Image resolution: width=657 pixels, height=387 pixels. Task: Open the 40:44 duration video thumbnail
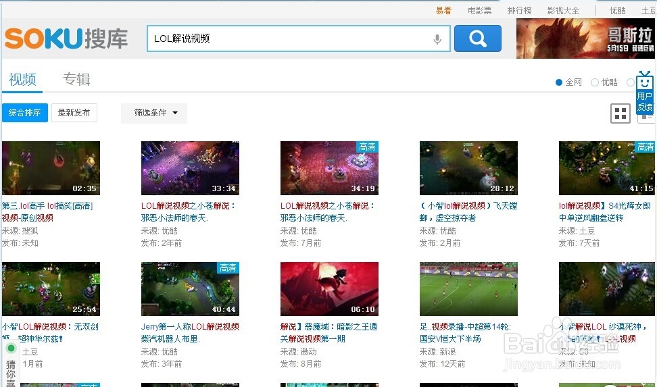point(190,289)
